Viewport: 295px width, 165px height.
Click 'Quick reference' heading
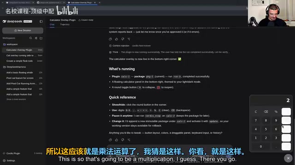pos(122,97)
